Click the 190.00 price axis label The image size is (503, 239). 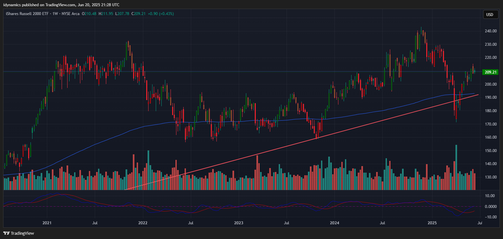click(x=490, y=97)
